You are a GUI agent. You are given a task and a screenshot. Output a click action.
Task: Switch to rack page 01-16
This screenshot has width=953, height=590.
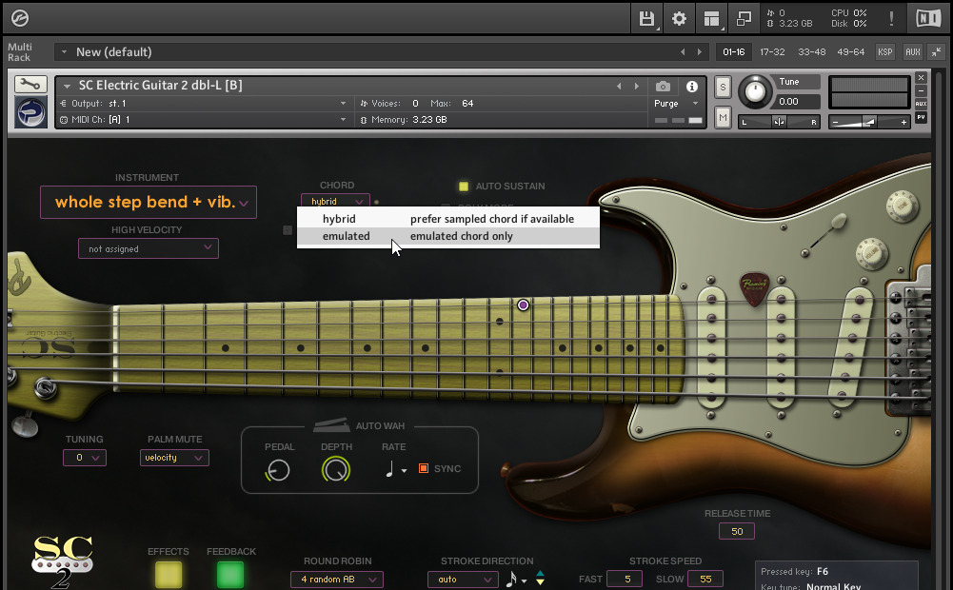[734, 52]
